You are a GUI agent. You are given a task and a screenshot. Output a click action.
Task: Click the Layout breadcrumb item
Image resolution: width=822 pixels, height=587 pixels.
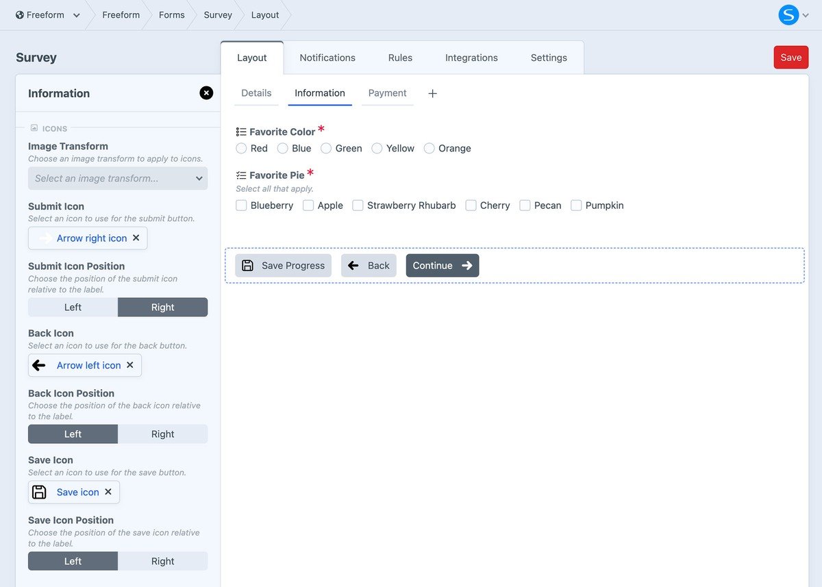pos(265,15)
